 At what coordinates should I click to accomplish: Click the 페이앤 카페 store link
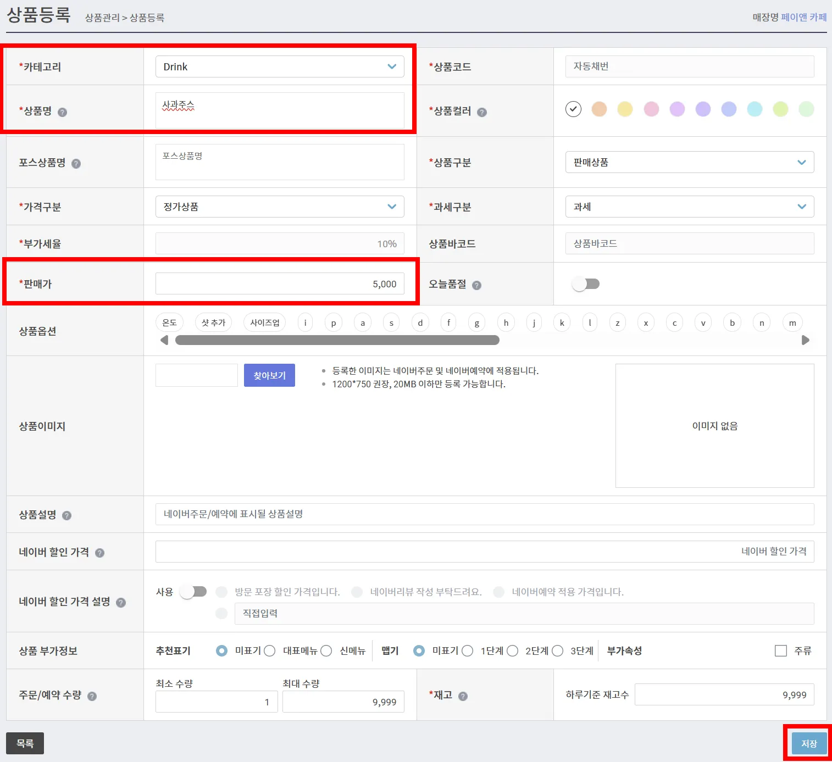[804, 17]
